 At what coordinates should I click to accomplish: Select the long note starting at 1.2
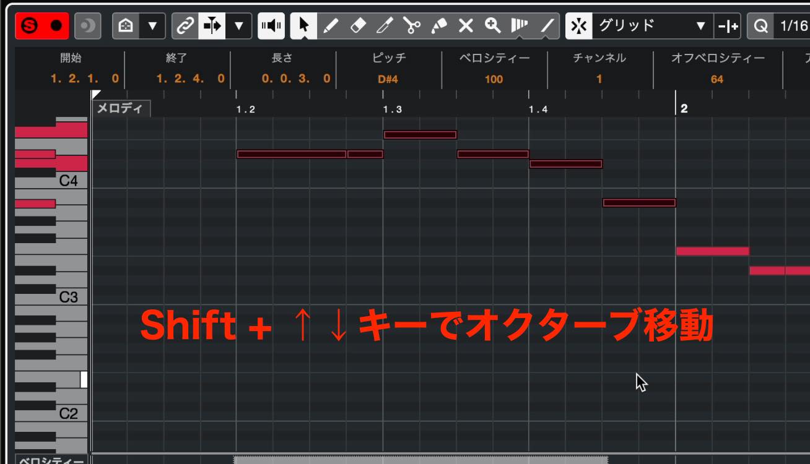[x=292, y=154]
